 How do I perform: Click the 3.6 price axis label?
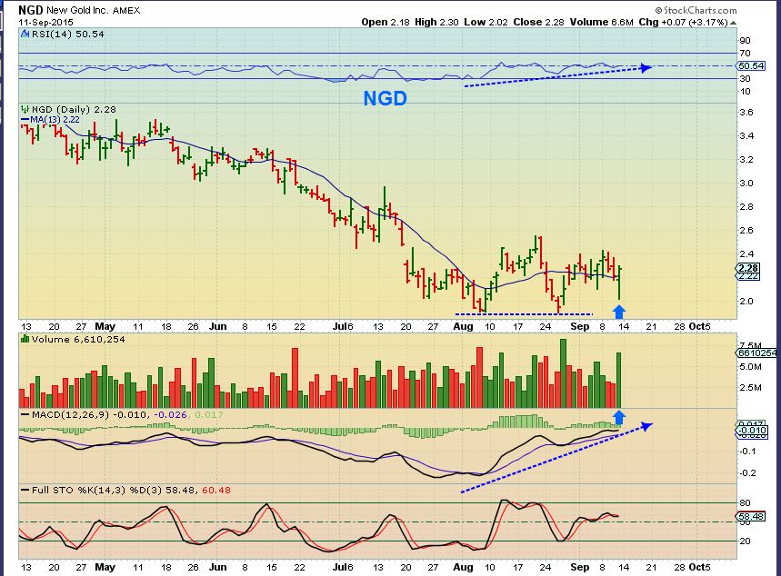(746, 112)
